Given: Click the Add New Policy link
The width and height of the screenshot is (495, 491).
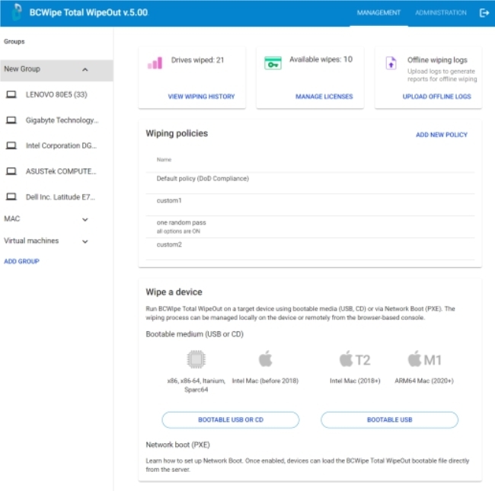Looking at the screenshot, I should tap(442, 135).
